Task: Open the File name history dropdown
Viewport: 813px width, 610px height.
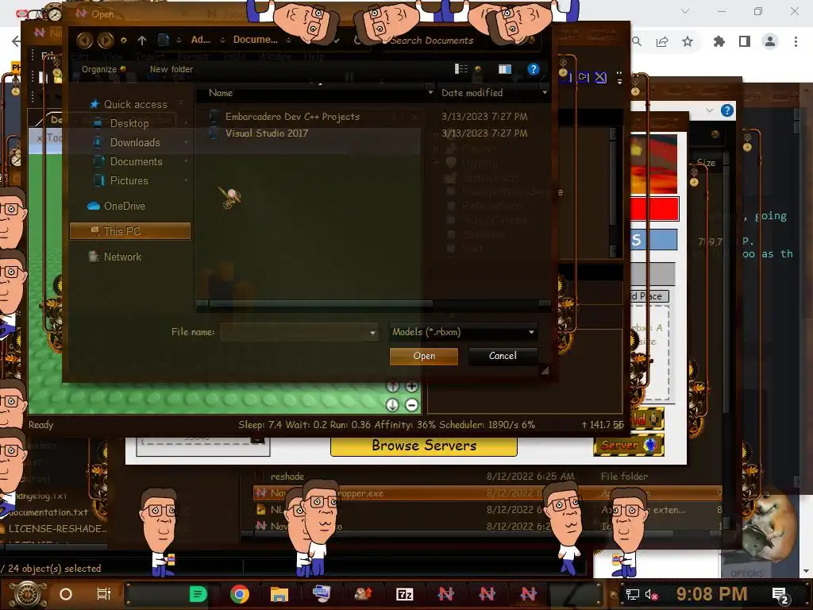Action: (373, 333)
